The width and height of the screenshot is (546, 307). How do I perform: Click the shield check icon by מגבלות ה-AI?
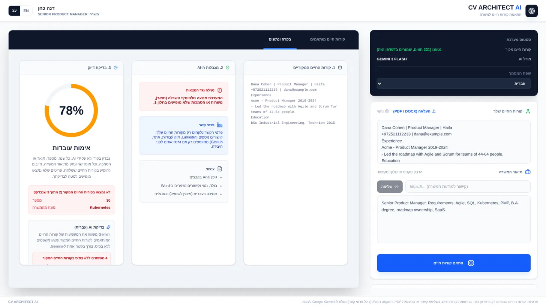click(x=227, y=68)
